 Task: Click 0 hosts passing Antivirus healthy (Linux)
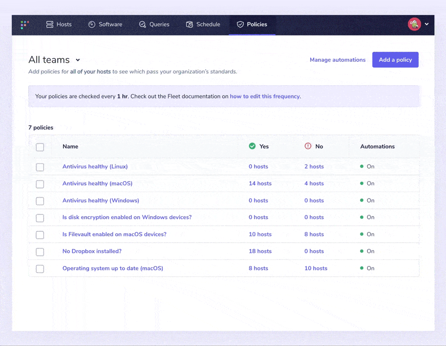pos(258,167)
